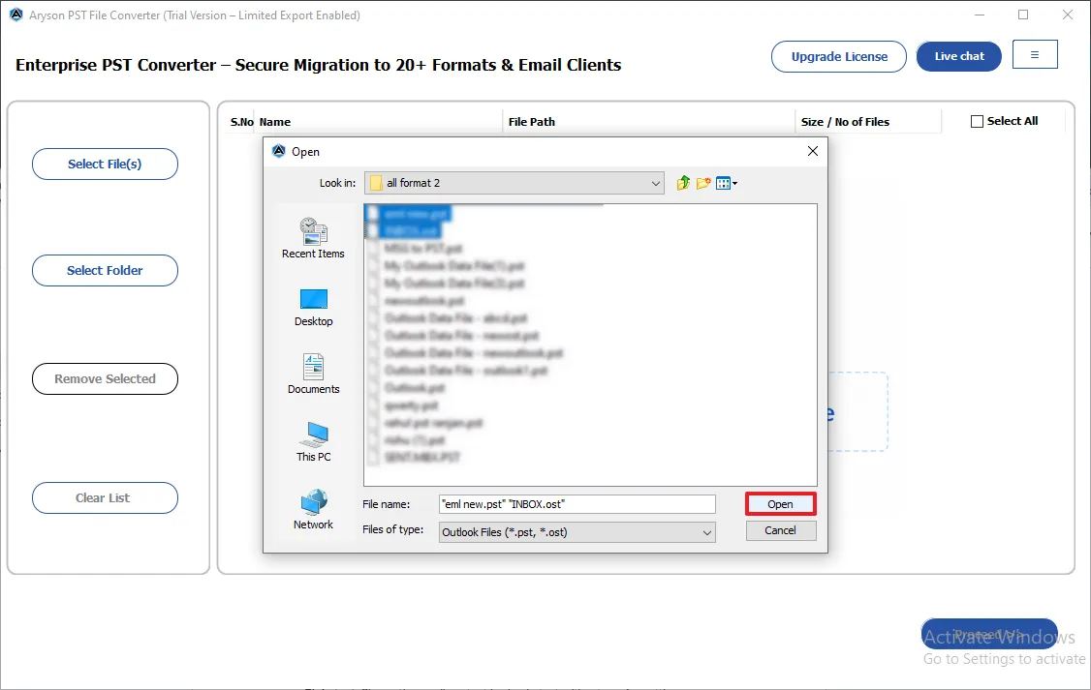Click the Select File(s) button

pos(105,164)
